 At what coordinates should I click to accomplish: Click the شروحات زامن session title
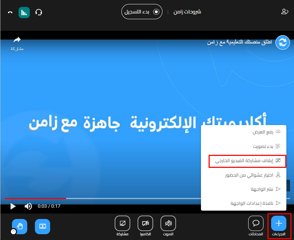[187, 12]
